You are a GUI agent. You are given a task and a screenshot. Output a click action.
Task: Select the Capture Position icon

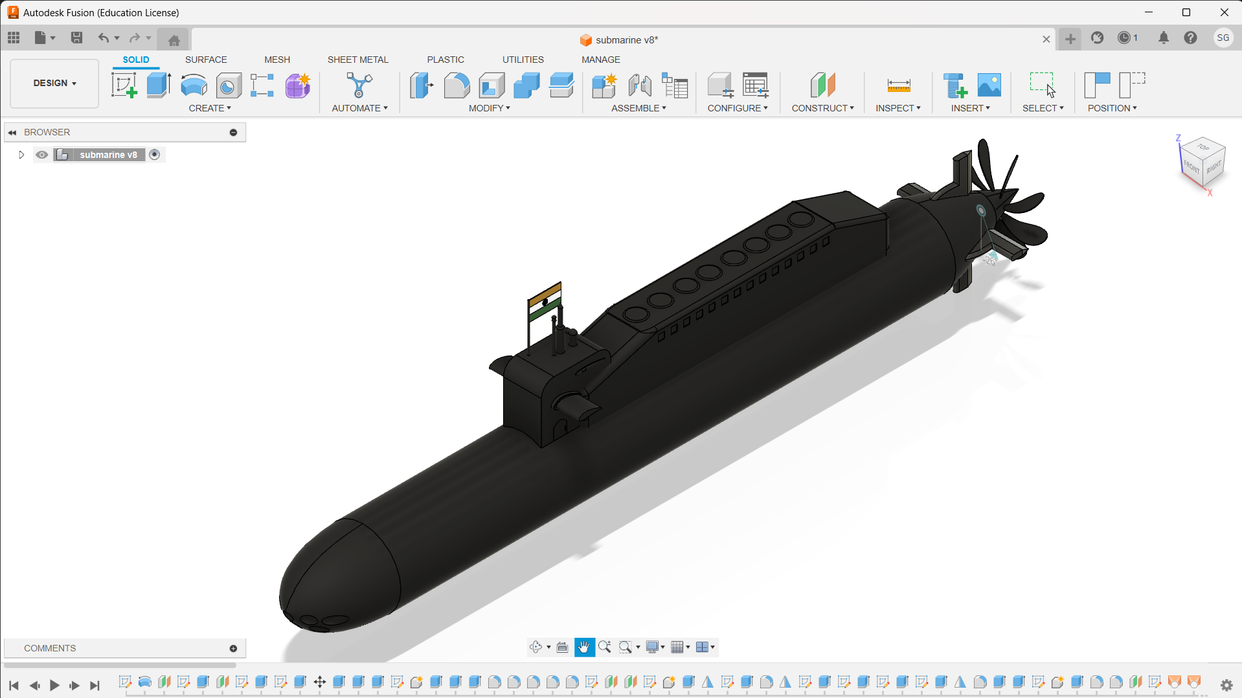click(x=1097, y=85)
